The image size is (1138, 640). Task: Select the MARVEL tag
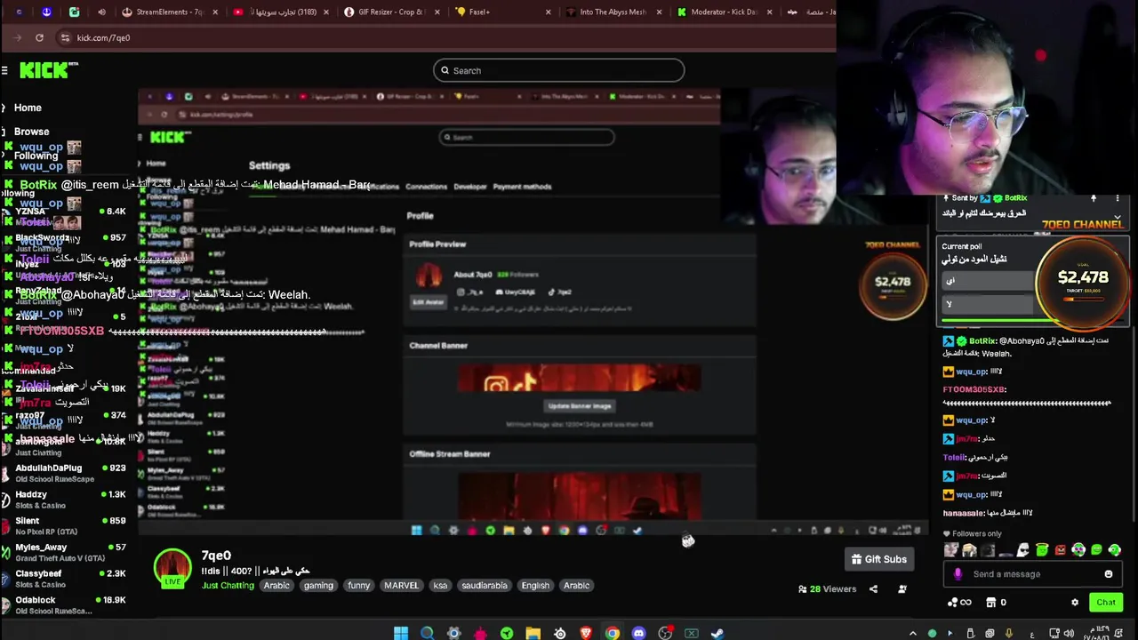(x=401, y=585)
